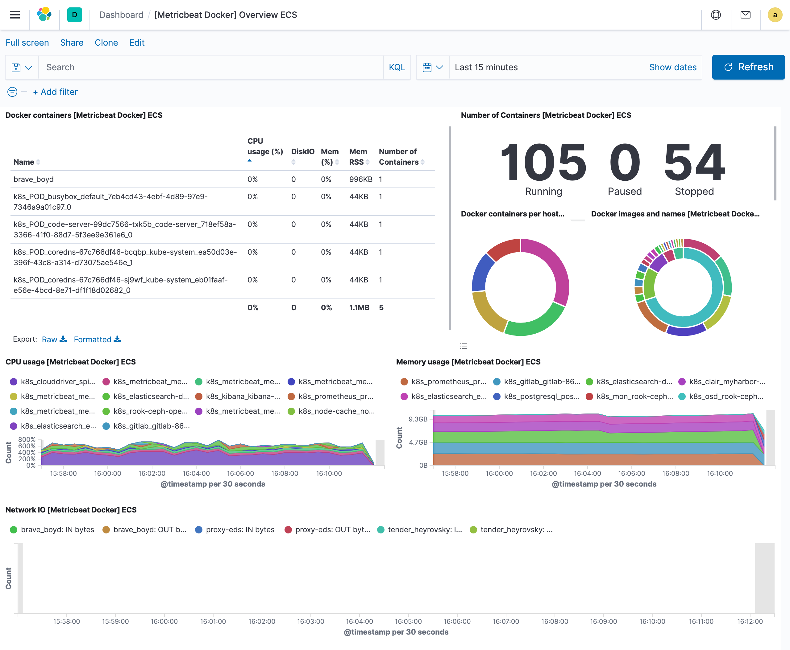Export table as Formatted

click(x=98, y=339)
